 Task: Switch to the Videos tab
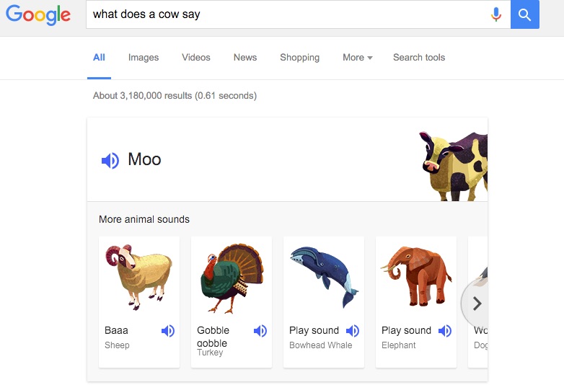coord(196,58)
